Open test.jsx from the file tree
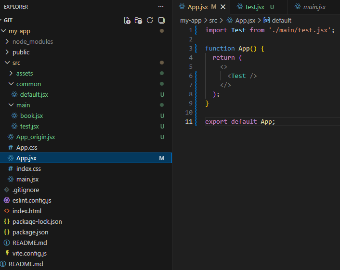 click(x=29, y=126)
